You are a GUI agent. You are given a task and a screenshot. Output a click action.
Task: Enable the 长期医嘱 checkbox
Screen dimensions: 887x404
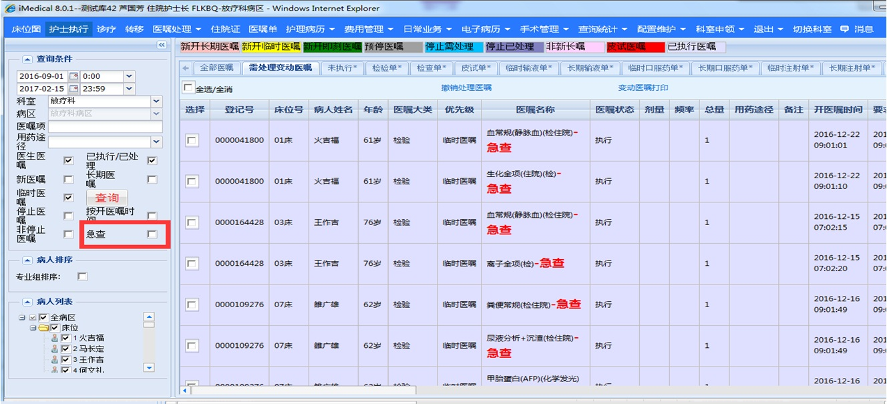[x=152, y=180]
